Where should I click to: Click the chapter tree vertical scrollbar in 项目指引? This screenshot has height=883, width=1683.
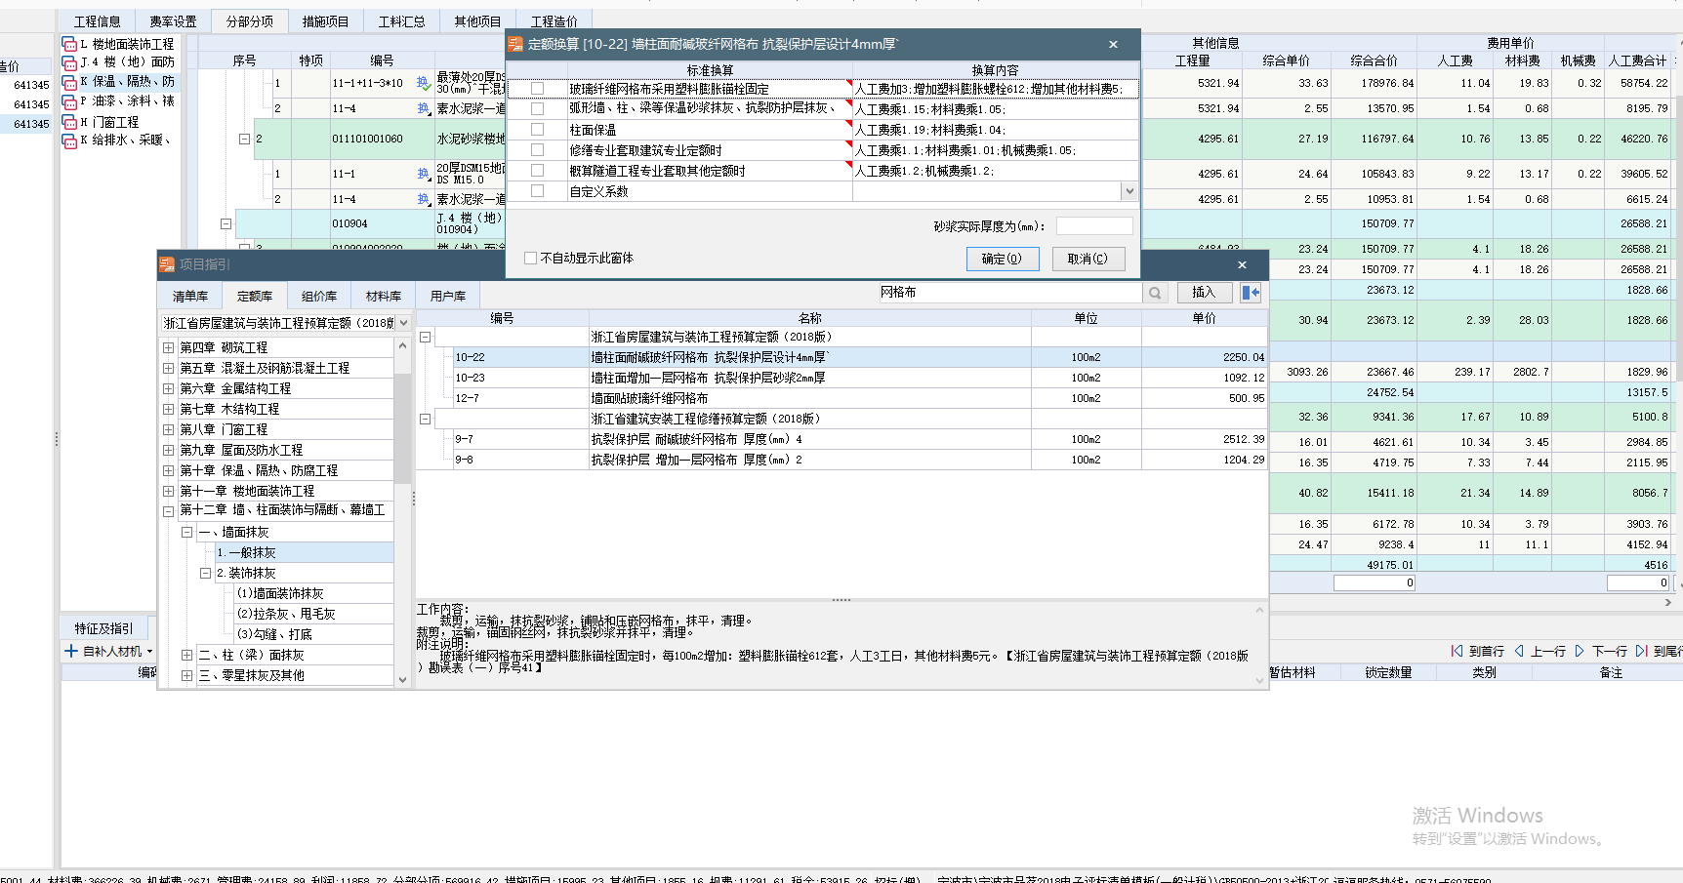[402, 427]
